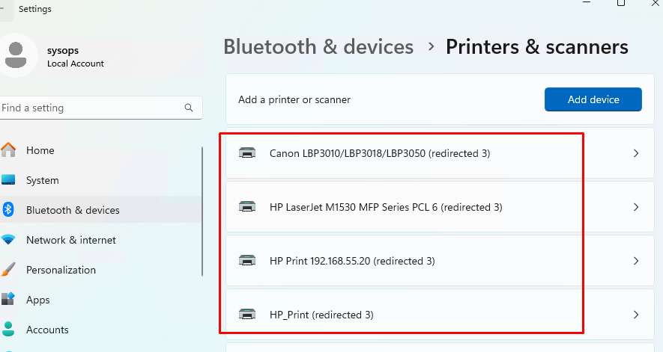Click the HP LaserJet M1530 printer icon
Screen dimensions: 663x352
coord(246,207)
